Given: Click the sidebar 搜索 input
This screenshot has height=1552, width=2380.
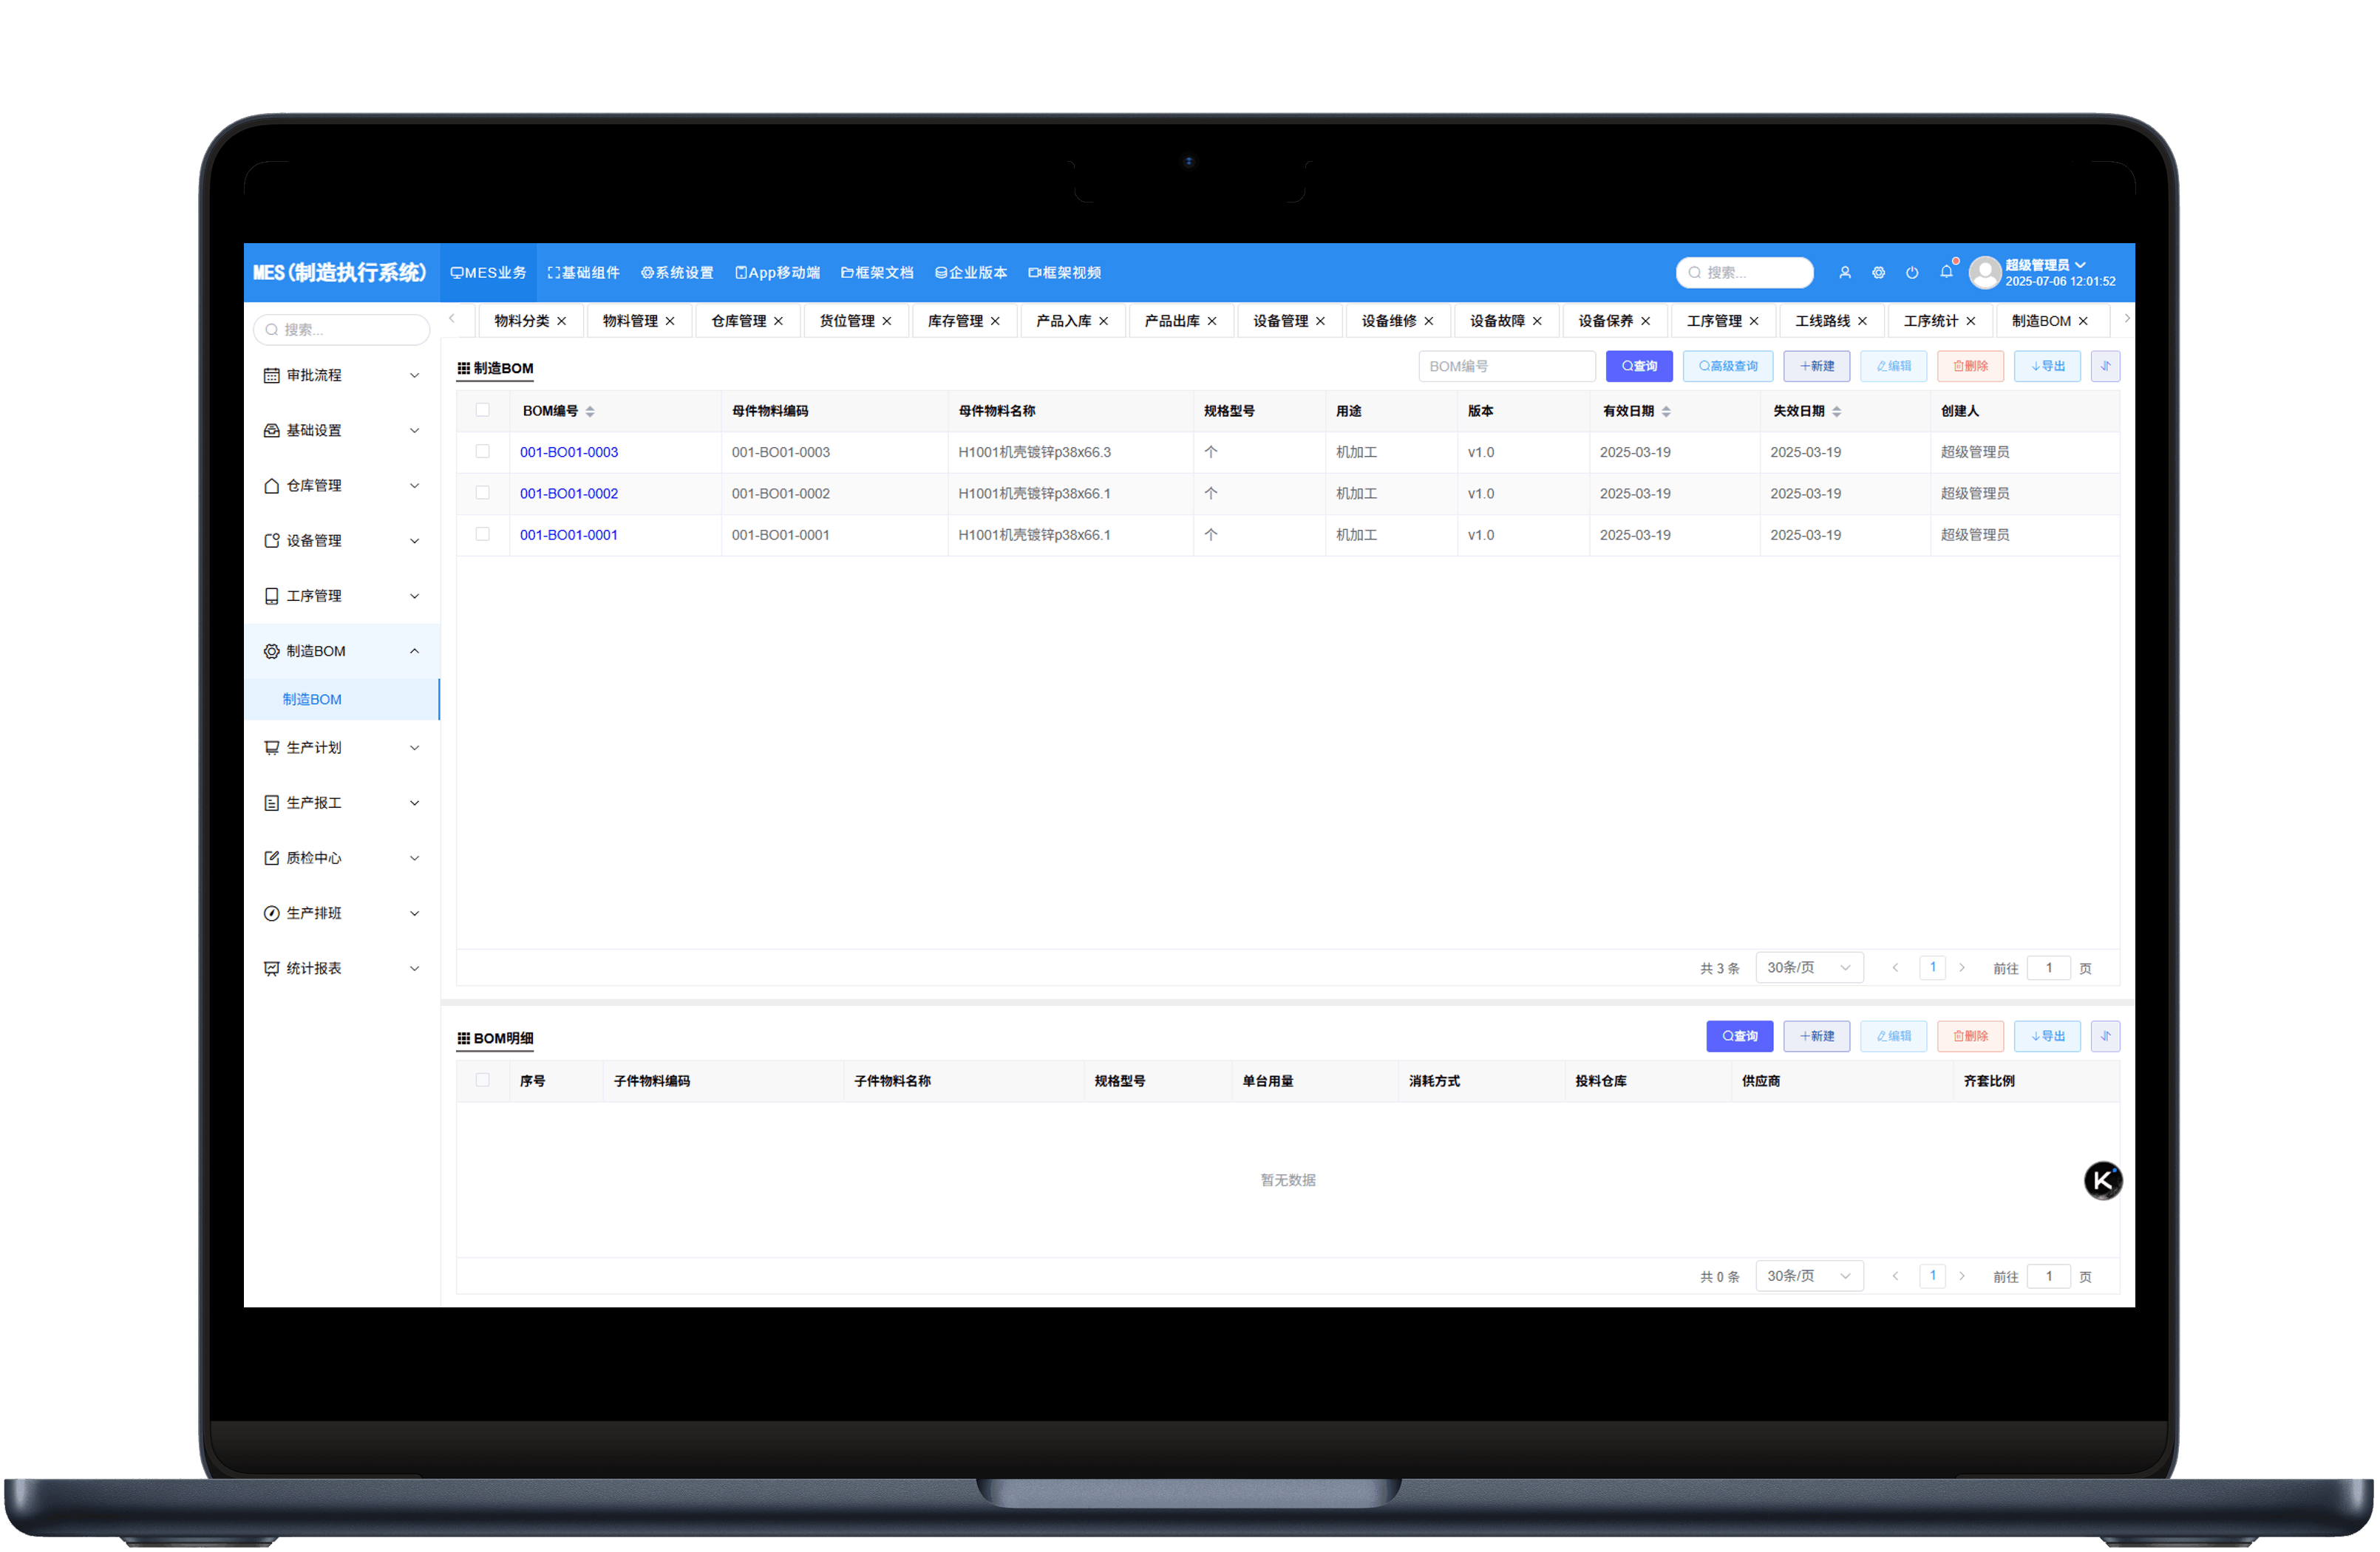Looking at the screenshot, I should [x=341, y=329].
